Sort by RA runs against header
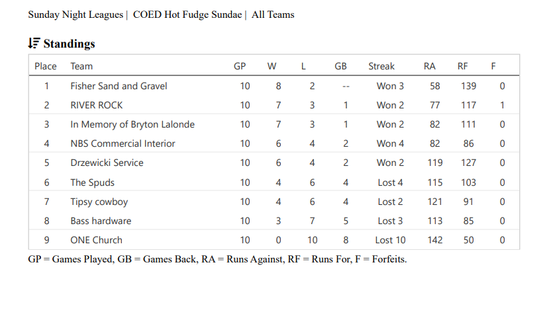Image resolution: width=559 pixels, height=316 pixels. click(x=430, y=66)
